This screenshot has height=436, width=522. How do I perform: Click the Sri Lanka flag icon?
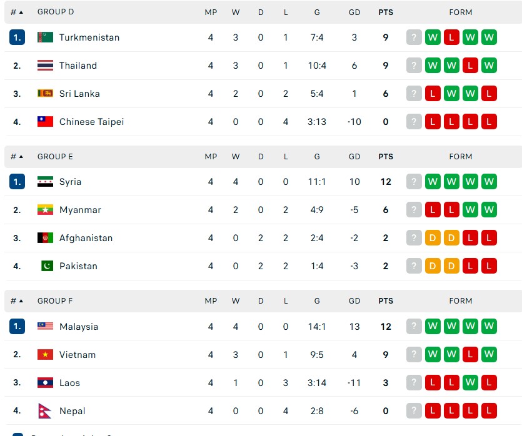pyautogui.click(x=45, y=94)
